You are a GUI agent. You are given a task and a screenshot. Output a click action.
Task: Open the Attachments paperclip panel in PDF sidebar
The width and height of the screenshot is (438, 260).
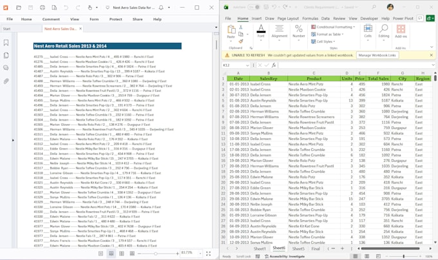point(6,81)
